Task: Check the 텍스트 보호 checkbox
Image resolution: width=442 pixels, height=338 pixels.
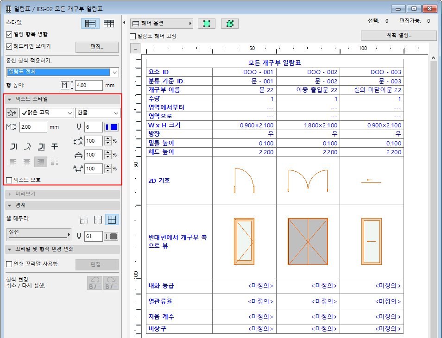Action: [9, 180]
